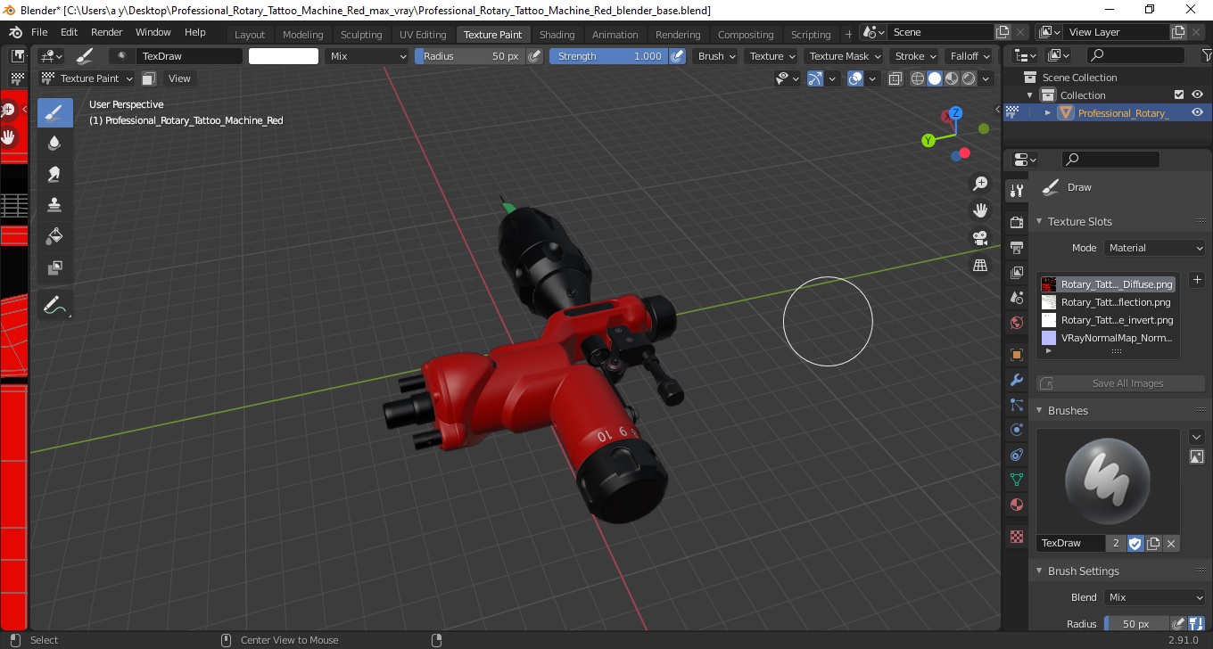The image size is (1213, 649).
Task: Collapse the Brushes panel
Action: (x=1039, y=410)
